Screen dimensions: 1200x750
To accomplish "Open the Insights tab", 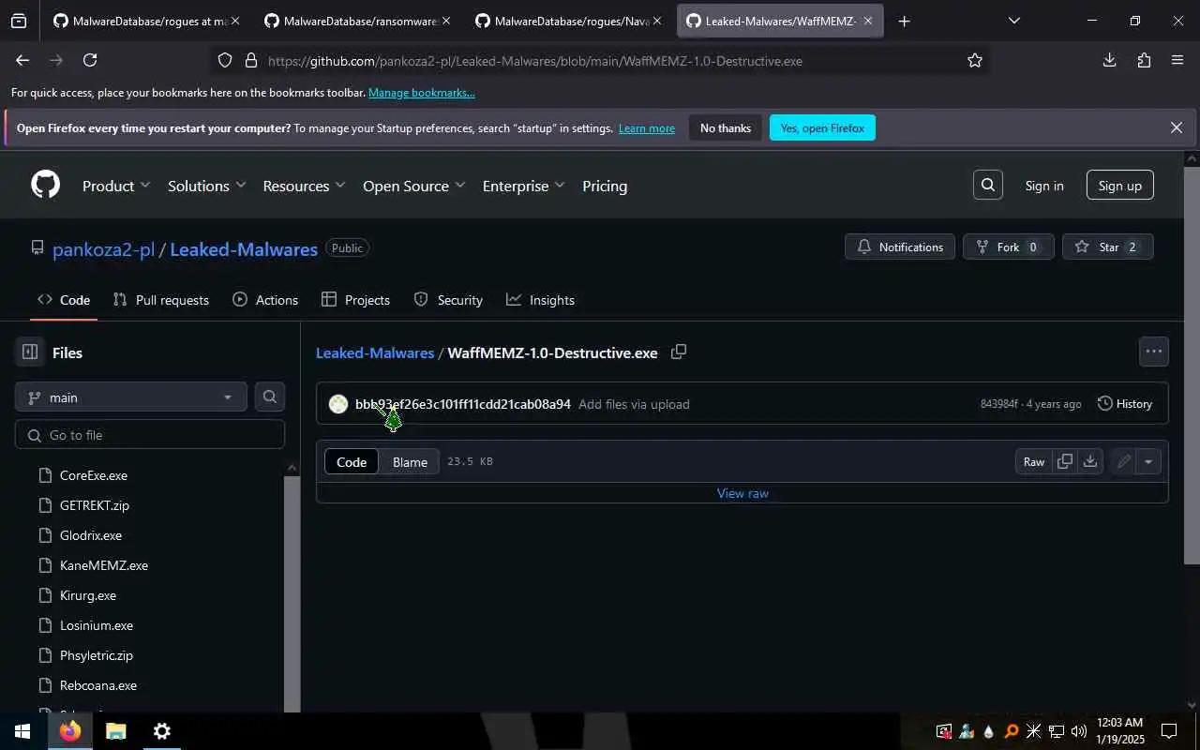I will (x=540, y=300).
